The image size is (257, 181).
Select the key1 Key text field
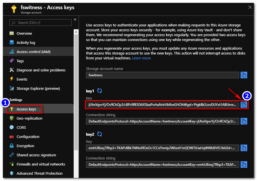point(162,104)
